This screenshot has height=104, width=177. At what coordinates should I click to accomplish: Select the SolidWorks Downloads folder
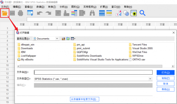click(x=87, y=56)
